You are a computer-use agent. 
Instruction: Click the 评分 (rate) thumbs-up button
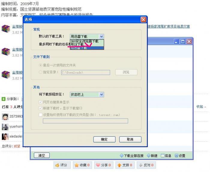[62, 165]
